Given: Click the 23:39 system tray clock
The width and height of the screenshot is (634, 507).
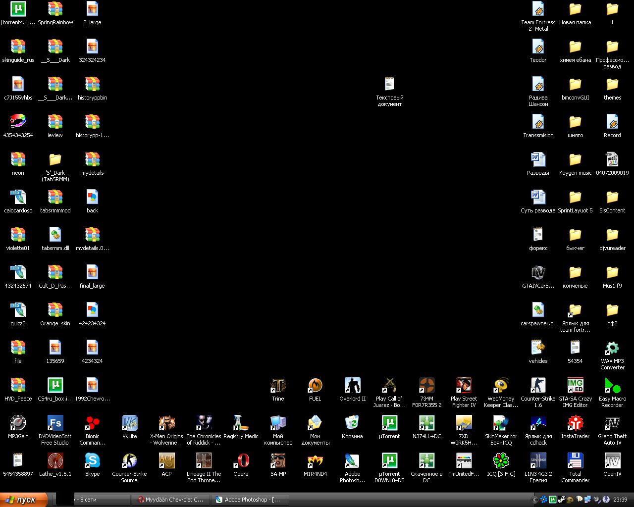Looking at the screenshot, I should [x=620, y=500].
